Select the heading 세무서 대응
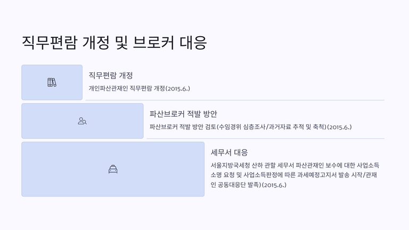This screenshot has width=409, height=230. (230, 152)
